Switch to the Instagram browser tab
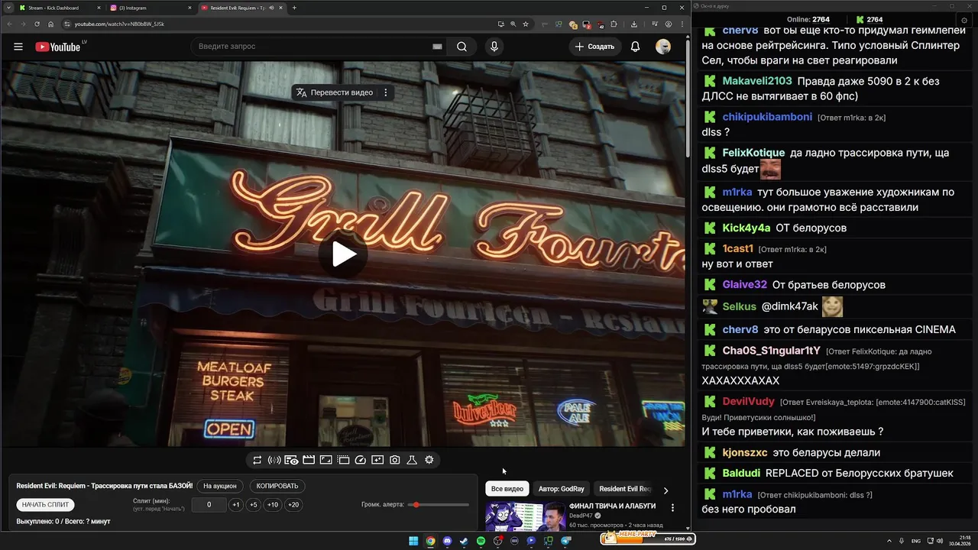This screenshot has height=550, width=978. pyautogui.click(x=150, y=8)
